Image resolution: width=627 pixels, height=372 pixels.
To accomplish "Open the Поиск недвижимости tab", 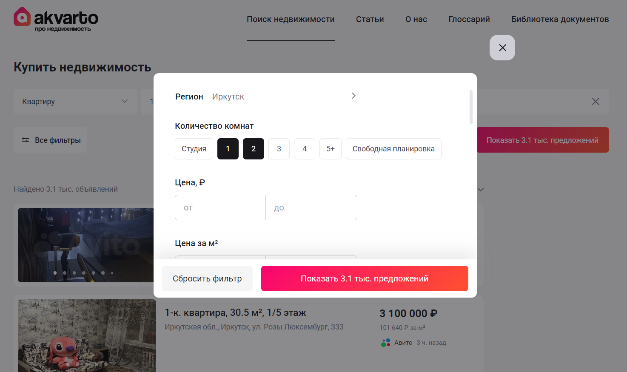I will tap(291, 19).
